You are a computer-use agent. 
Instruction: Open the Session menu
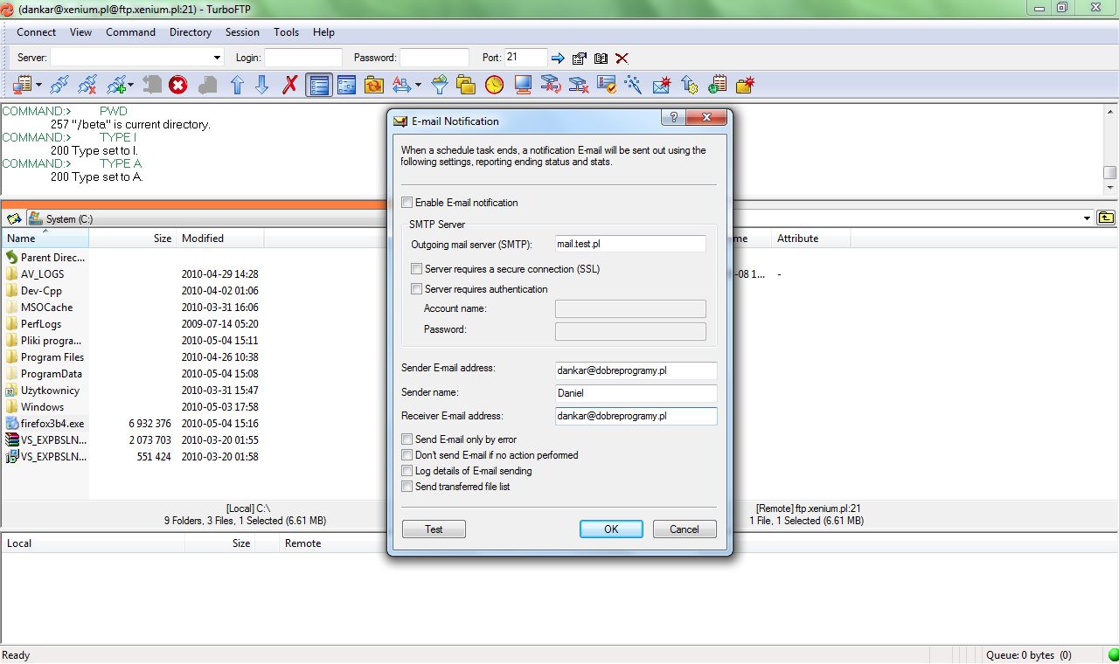pos(242,32)
